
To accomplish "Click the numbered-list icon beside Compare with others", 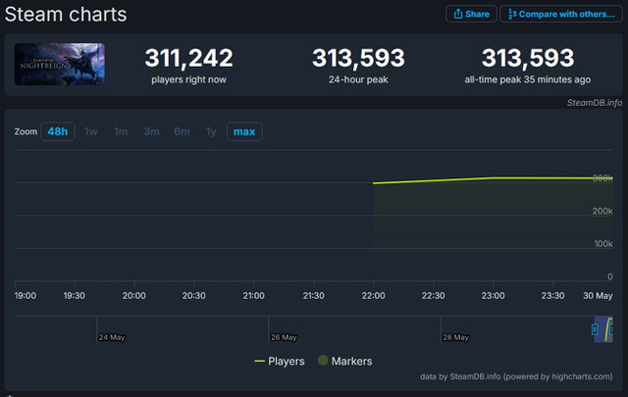I will [511, 15].
